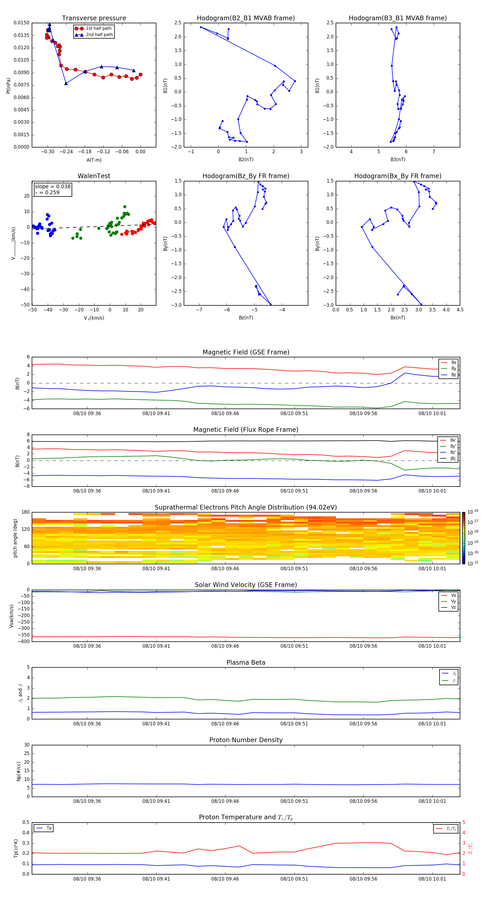The height and width of the screenshot is (903, 492).
Task: Select the Suprathermal Electrons Pitch Angle Distribution title
Action: (246, 508)
